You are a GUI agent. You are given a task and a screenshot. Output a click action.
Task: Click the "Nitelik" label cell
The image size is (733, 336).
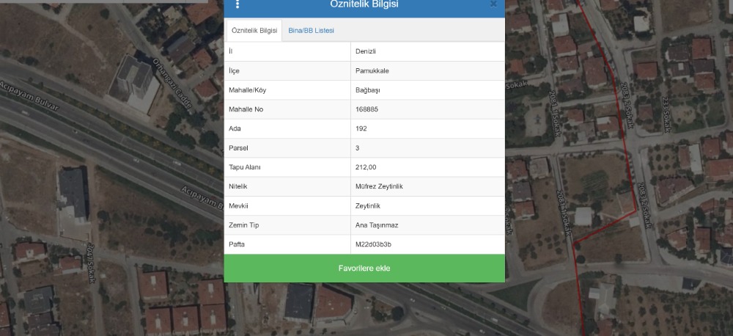287,186
